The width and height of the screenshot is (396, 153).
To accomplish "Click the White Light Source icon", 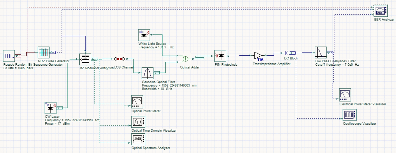I will (x=145, y=35).
